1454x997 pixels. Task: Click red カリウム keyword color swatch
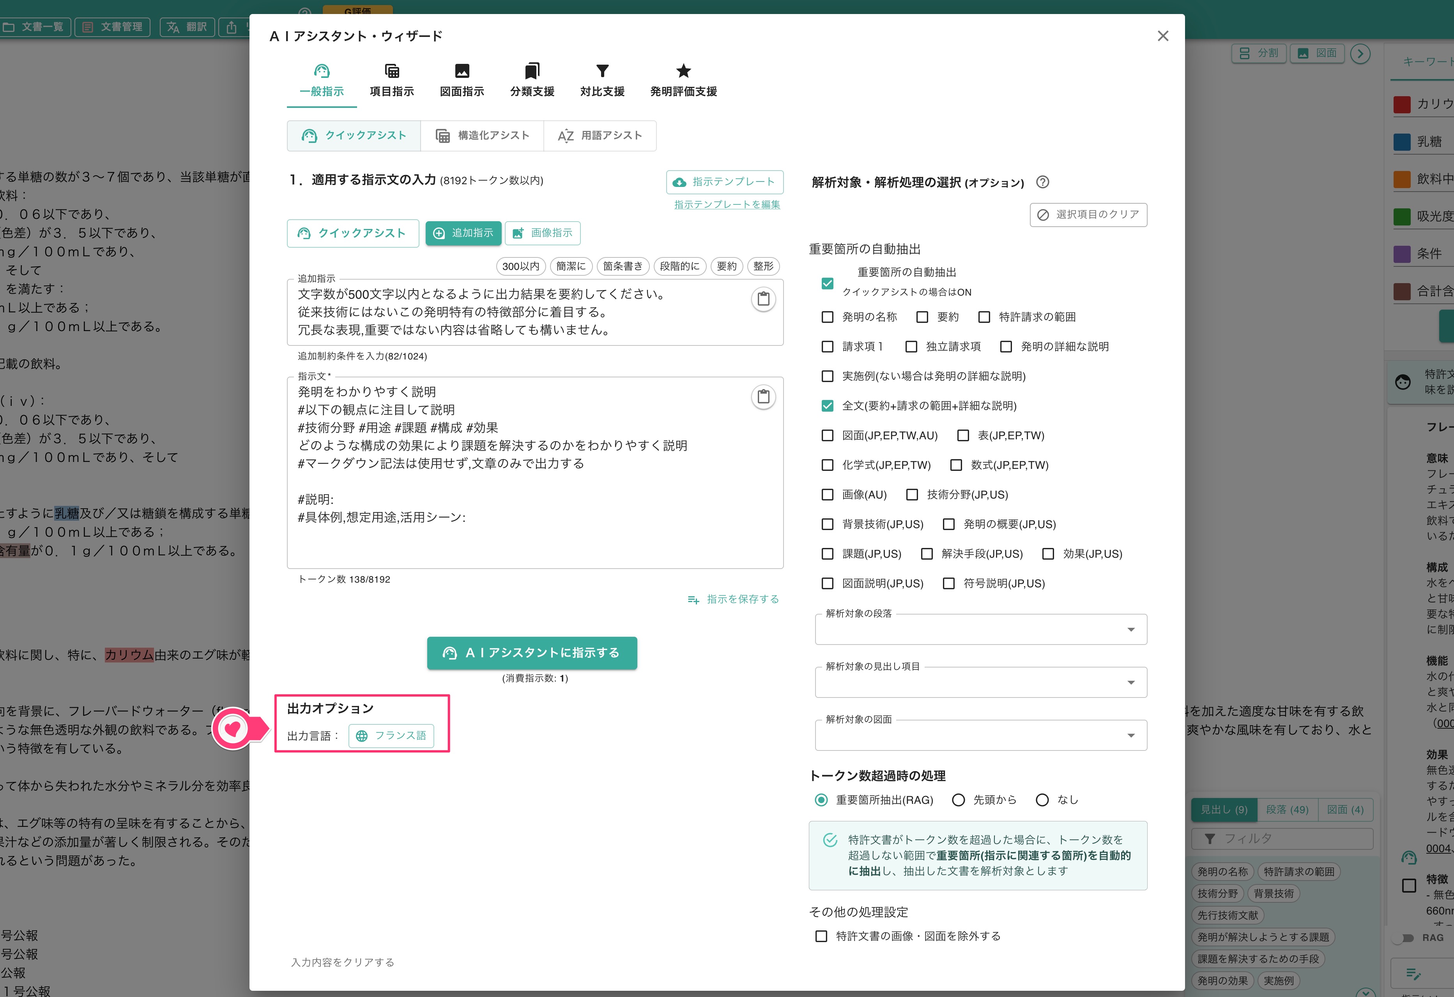1401,104
